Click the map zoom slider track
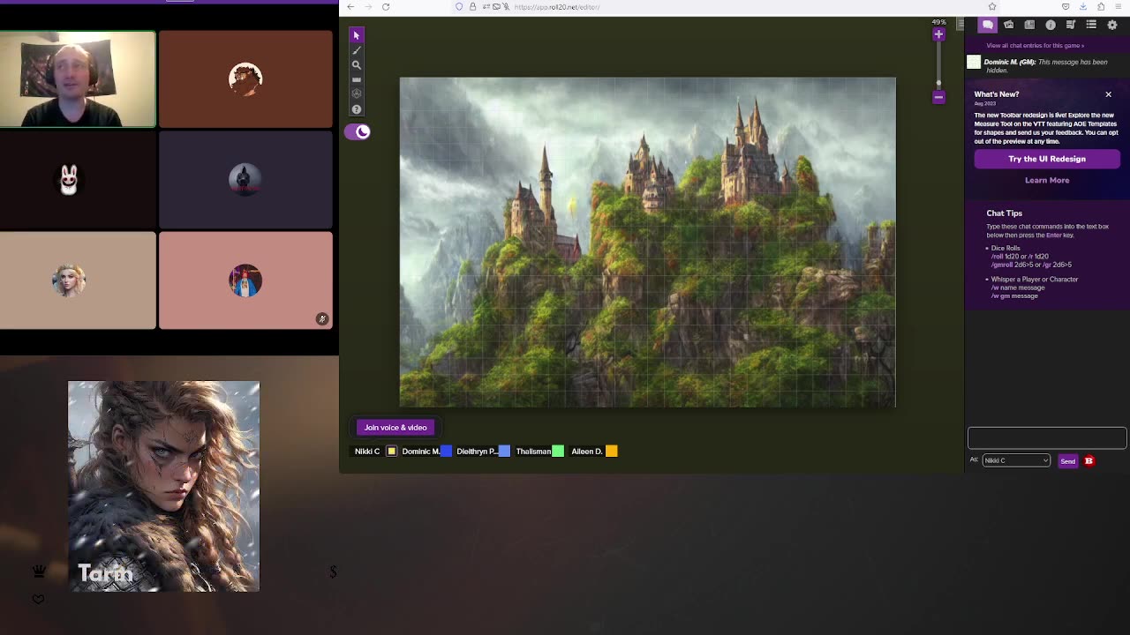 point(938,65)
